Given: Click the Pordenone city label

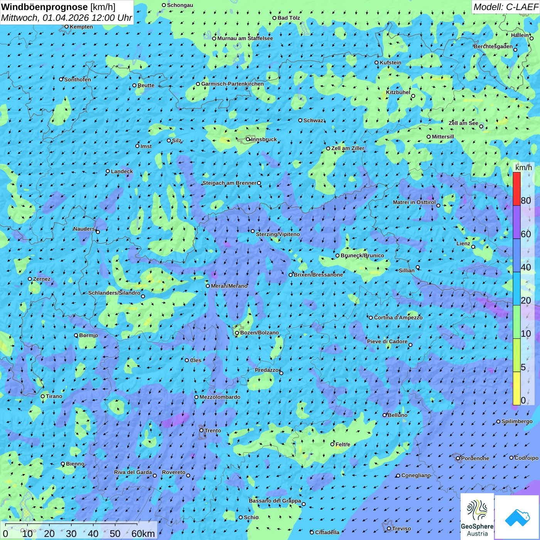Looking at the screenshot, I should pyautogui.click(x=475, y=458).
